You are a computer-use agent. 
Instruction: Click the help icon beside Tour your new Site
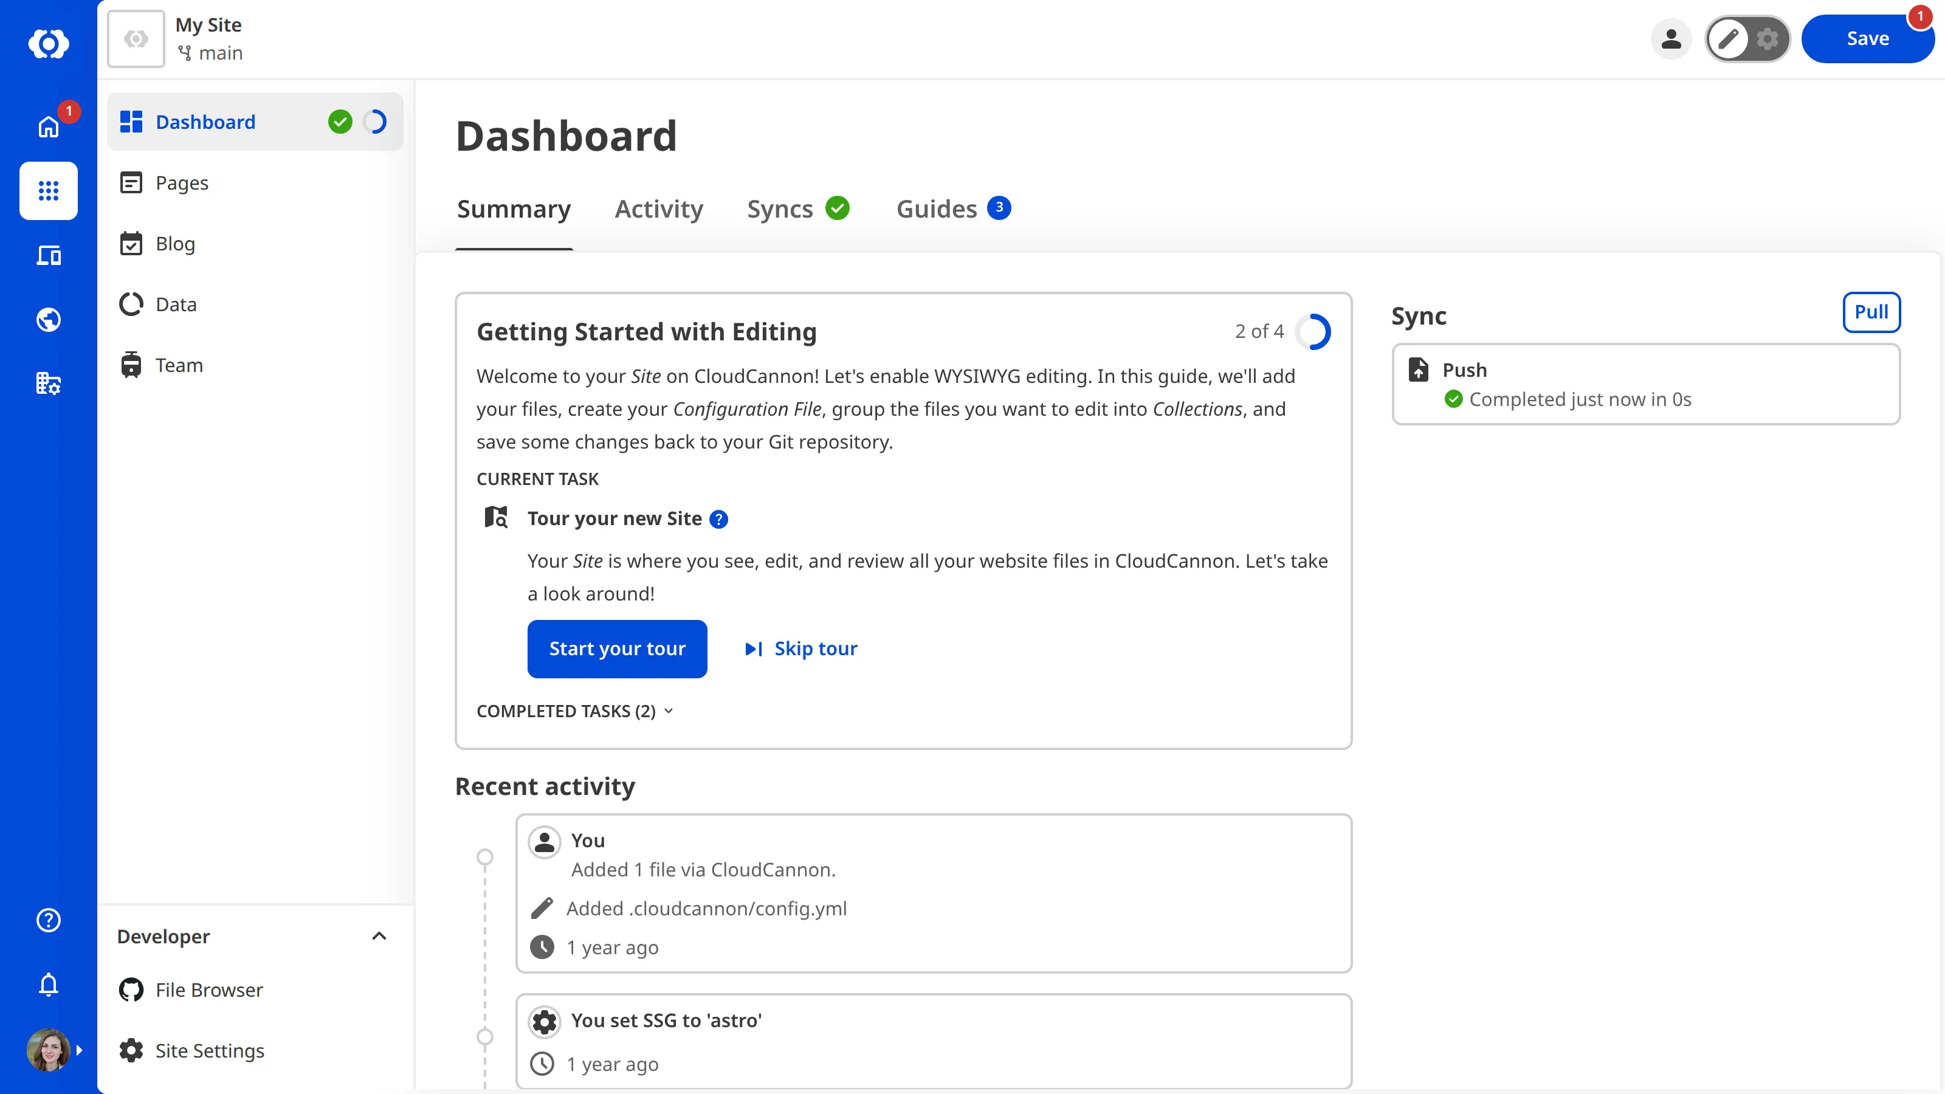tap(719, 520)
